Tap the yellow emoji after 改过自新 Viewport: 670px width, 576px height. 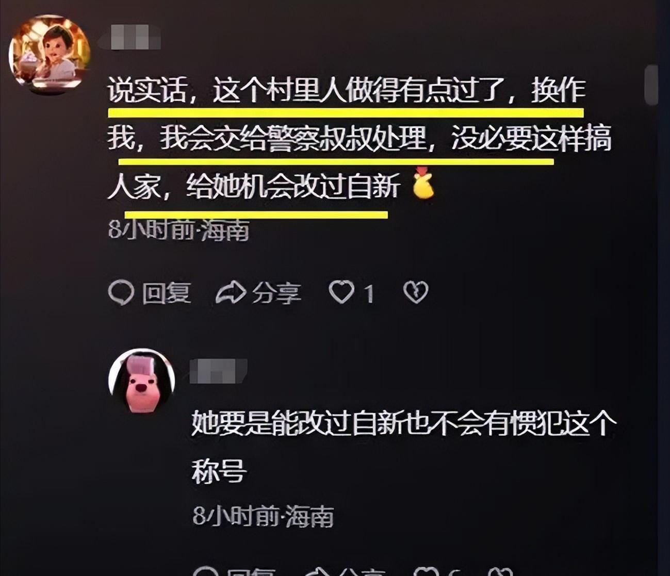tap(423, 183)
